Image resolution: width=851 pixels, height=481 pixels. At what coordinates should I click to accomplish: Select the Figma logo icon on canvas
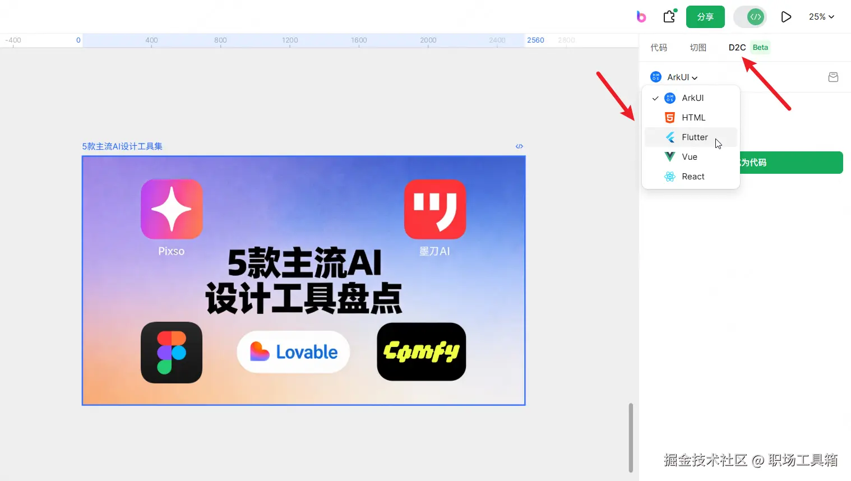click(x=172, y=353)
